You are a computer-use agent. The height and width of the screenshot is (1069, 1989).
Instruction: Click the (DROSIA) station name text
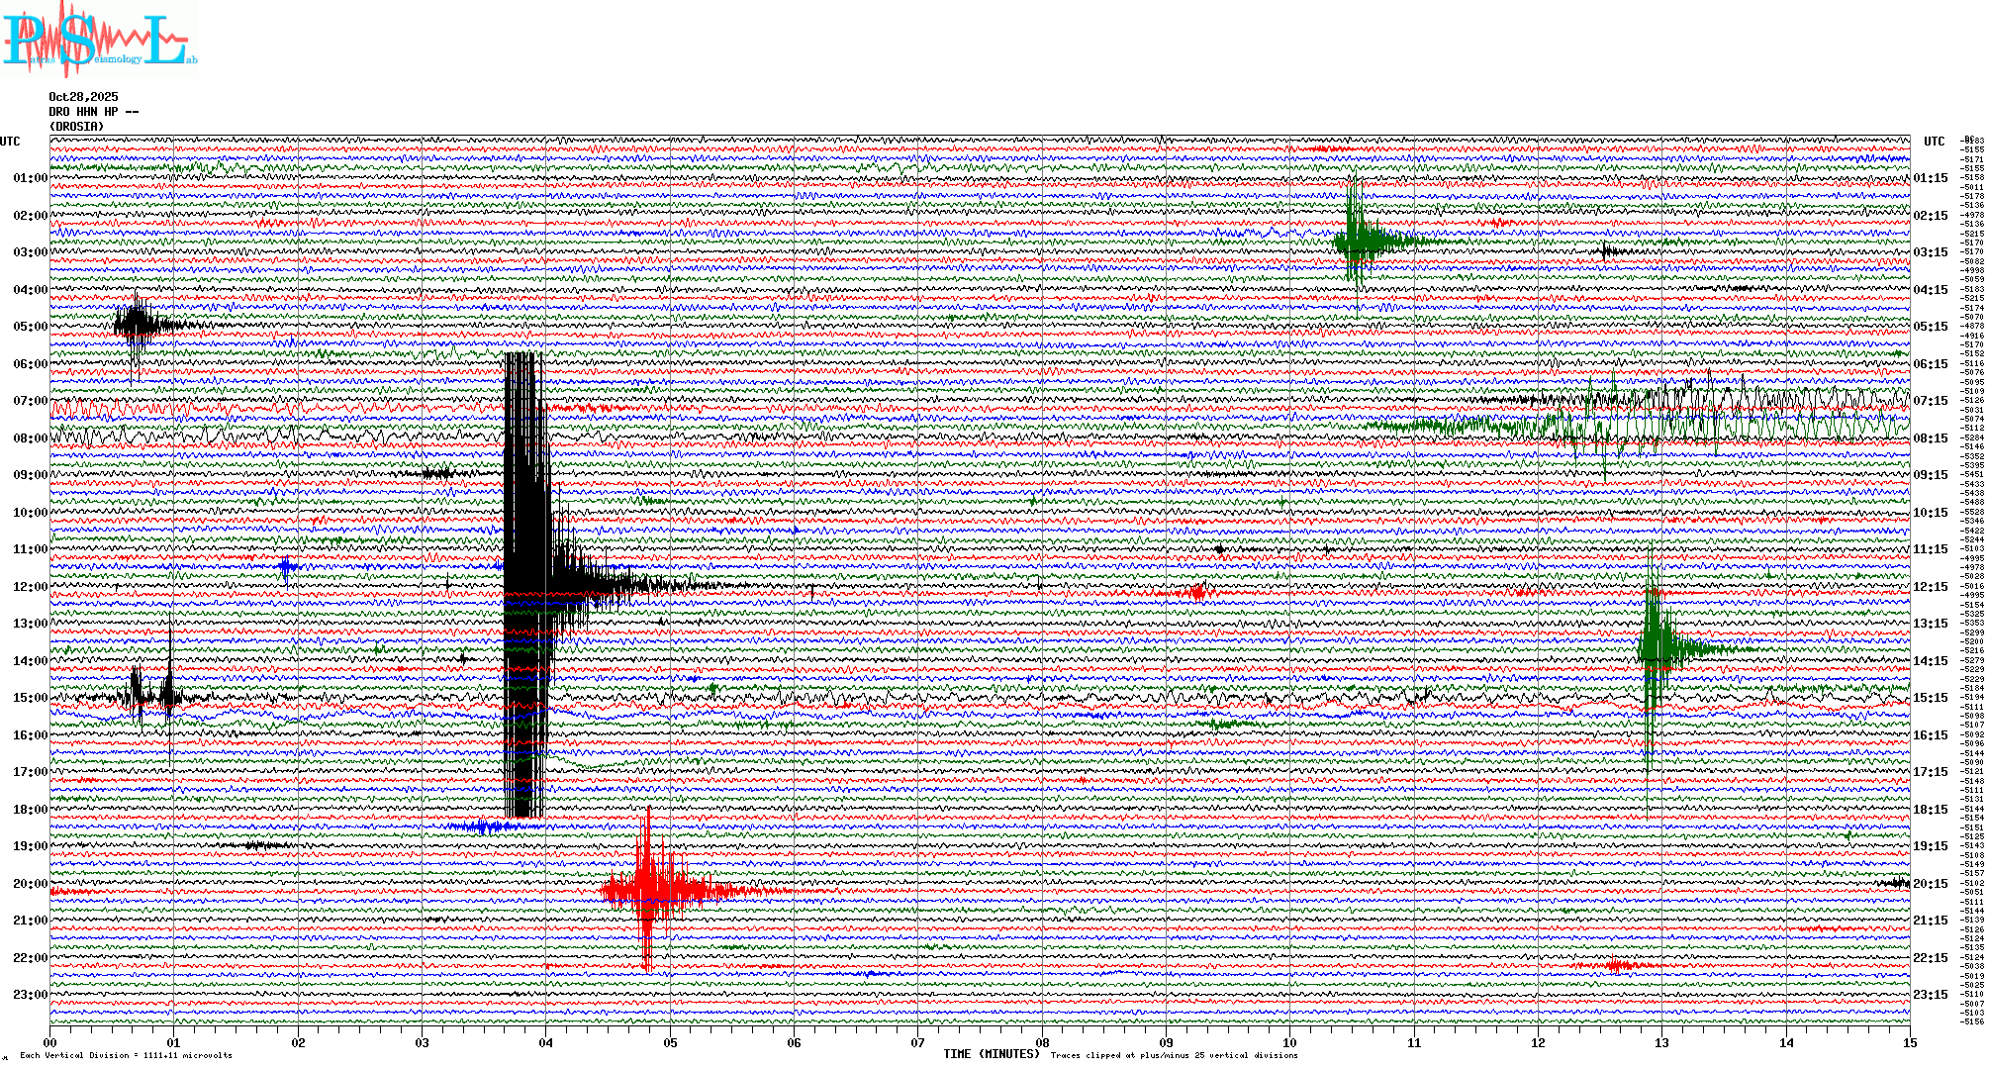[76, 127]
